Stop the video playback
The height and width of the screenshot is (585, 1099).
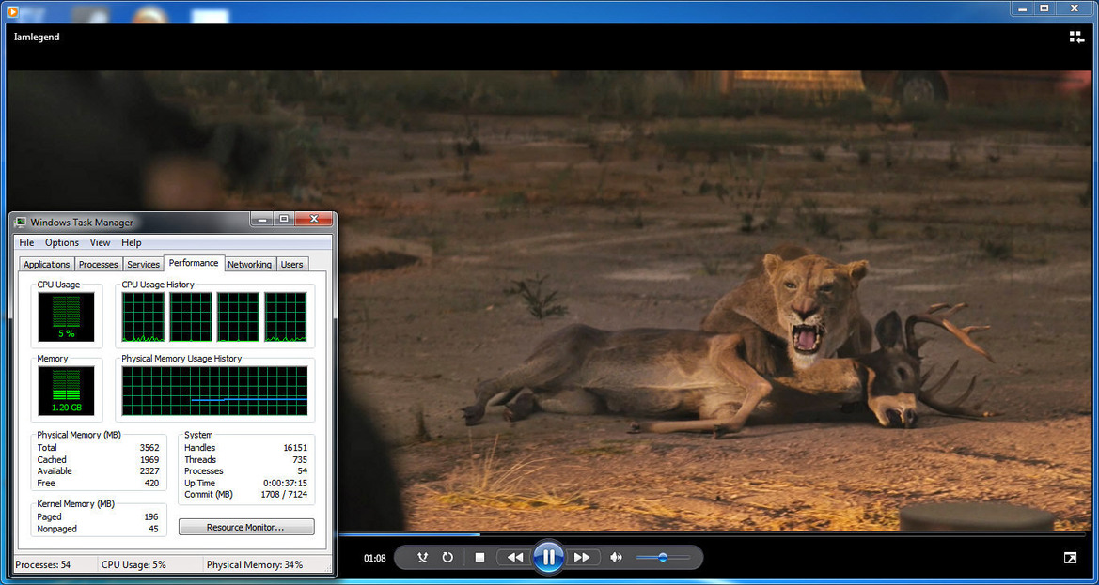click(x=480, y=557)
